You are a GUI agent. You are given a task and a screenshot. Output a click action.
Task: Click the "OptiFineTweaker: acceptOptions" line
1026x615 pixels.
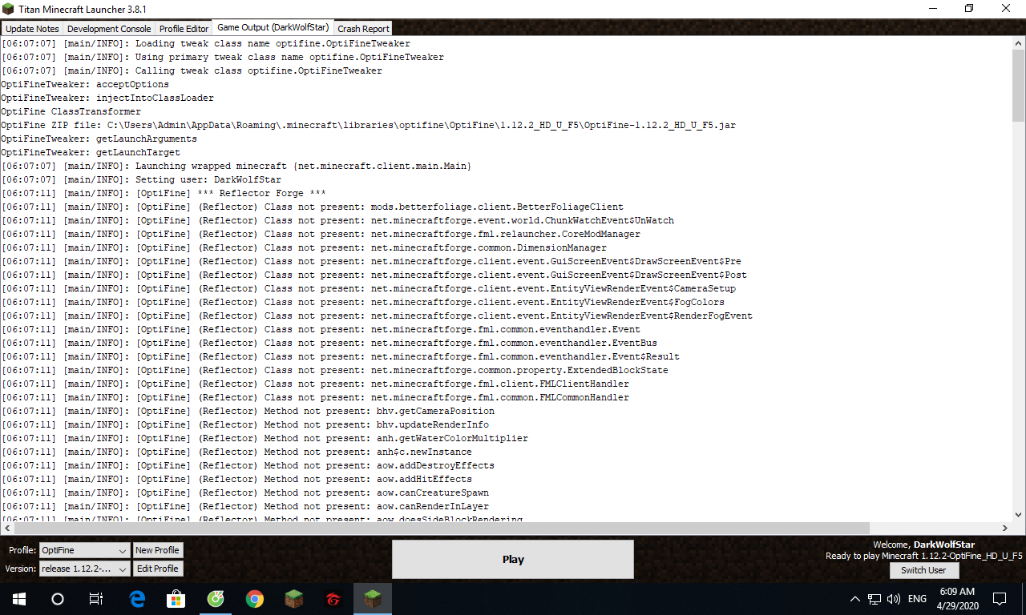pos(85,84)
